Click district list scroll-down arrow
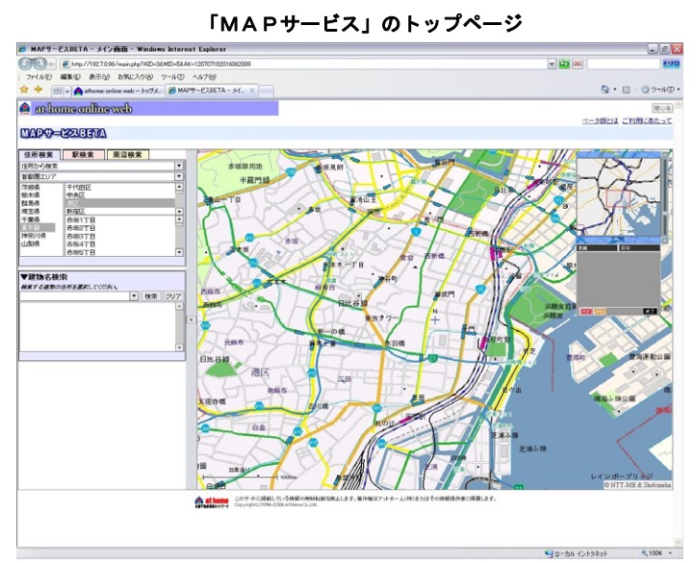Image resolution: width=696 pixels, height=563 pixels. coord(179,252)
